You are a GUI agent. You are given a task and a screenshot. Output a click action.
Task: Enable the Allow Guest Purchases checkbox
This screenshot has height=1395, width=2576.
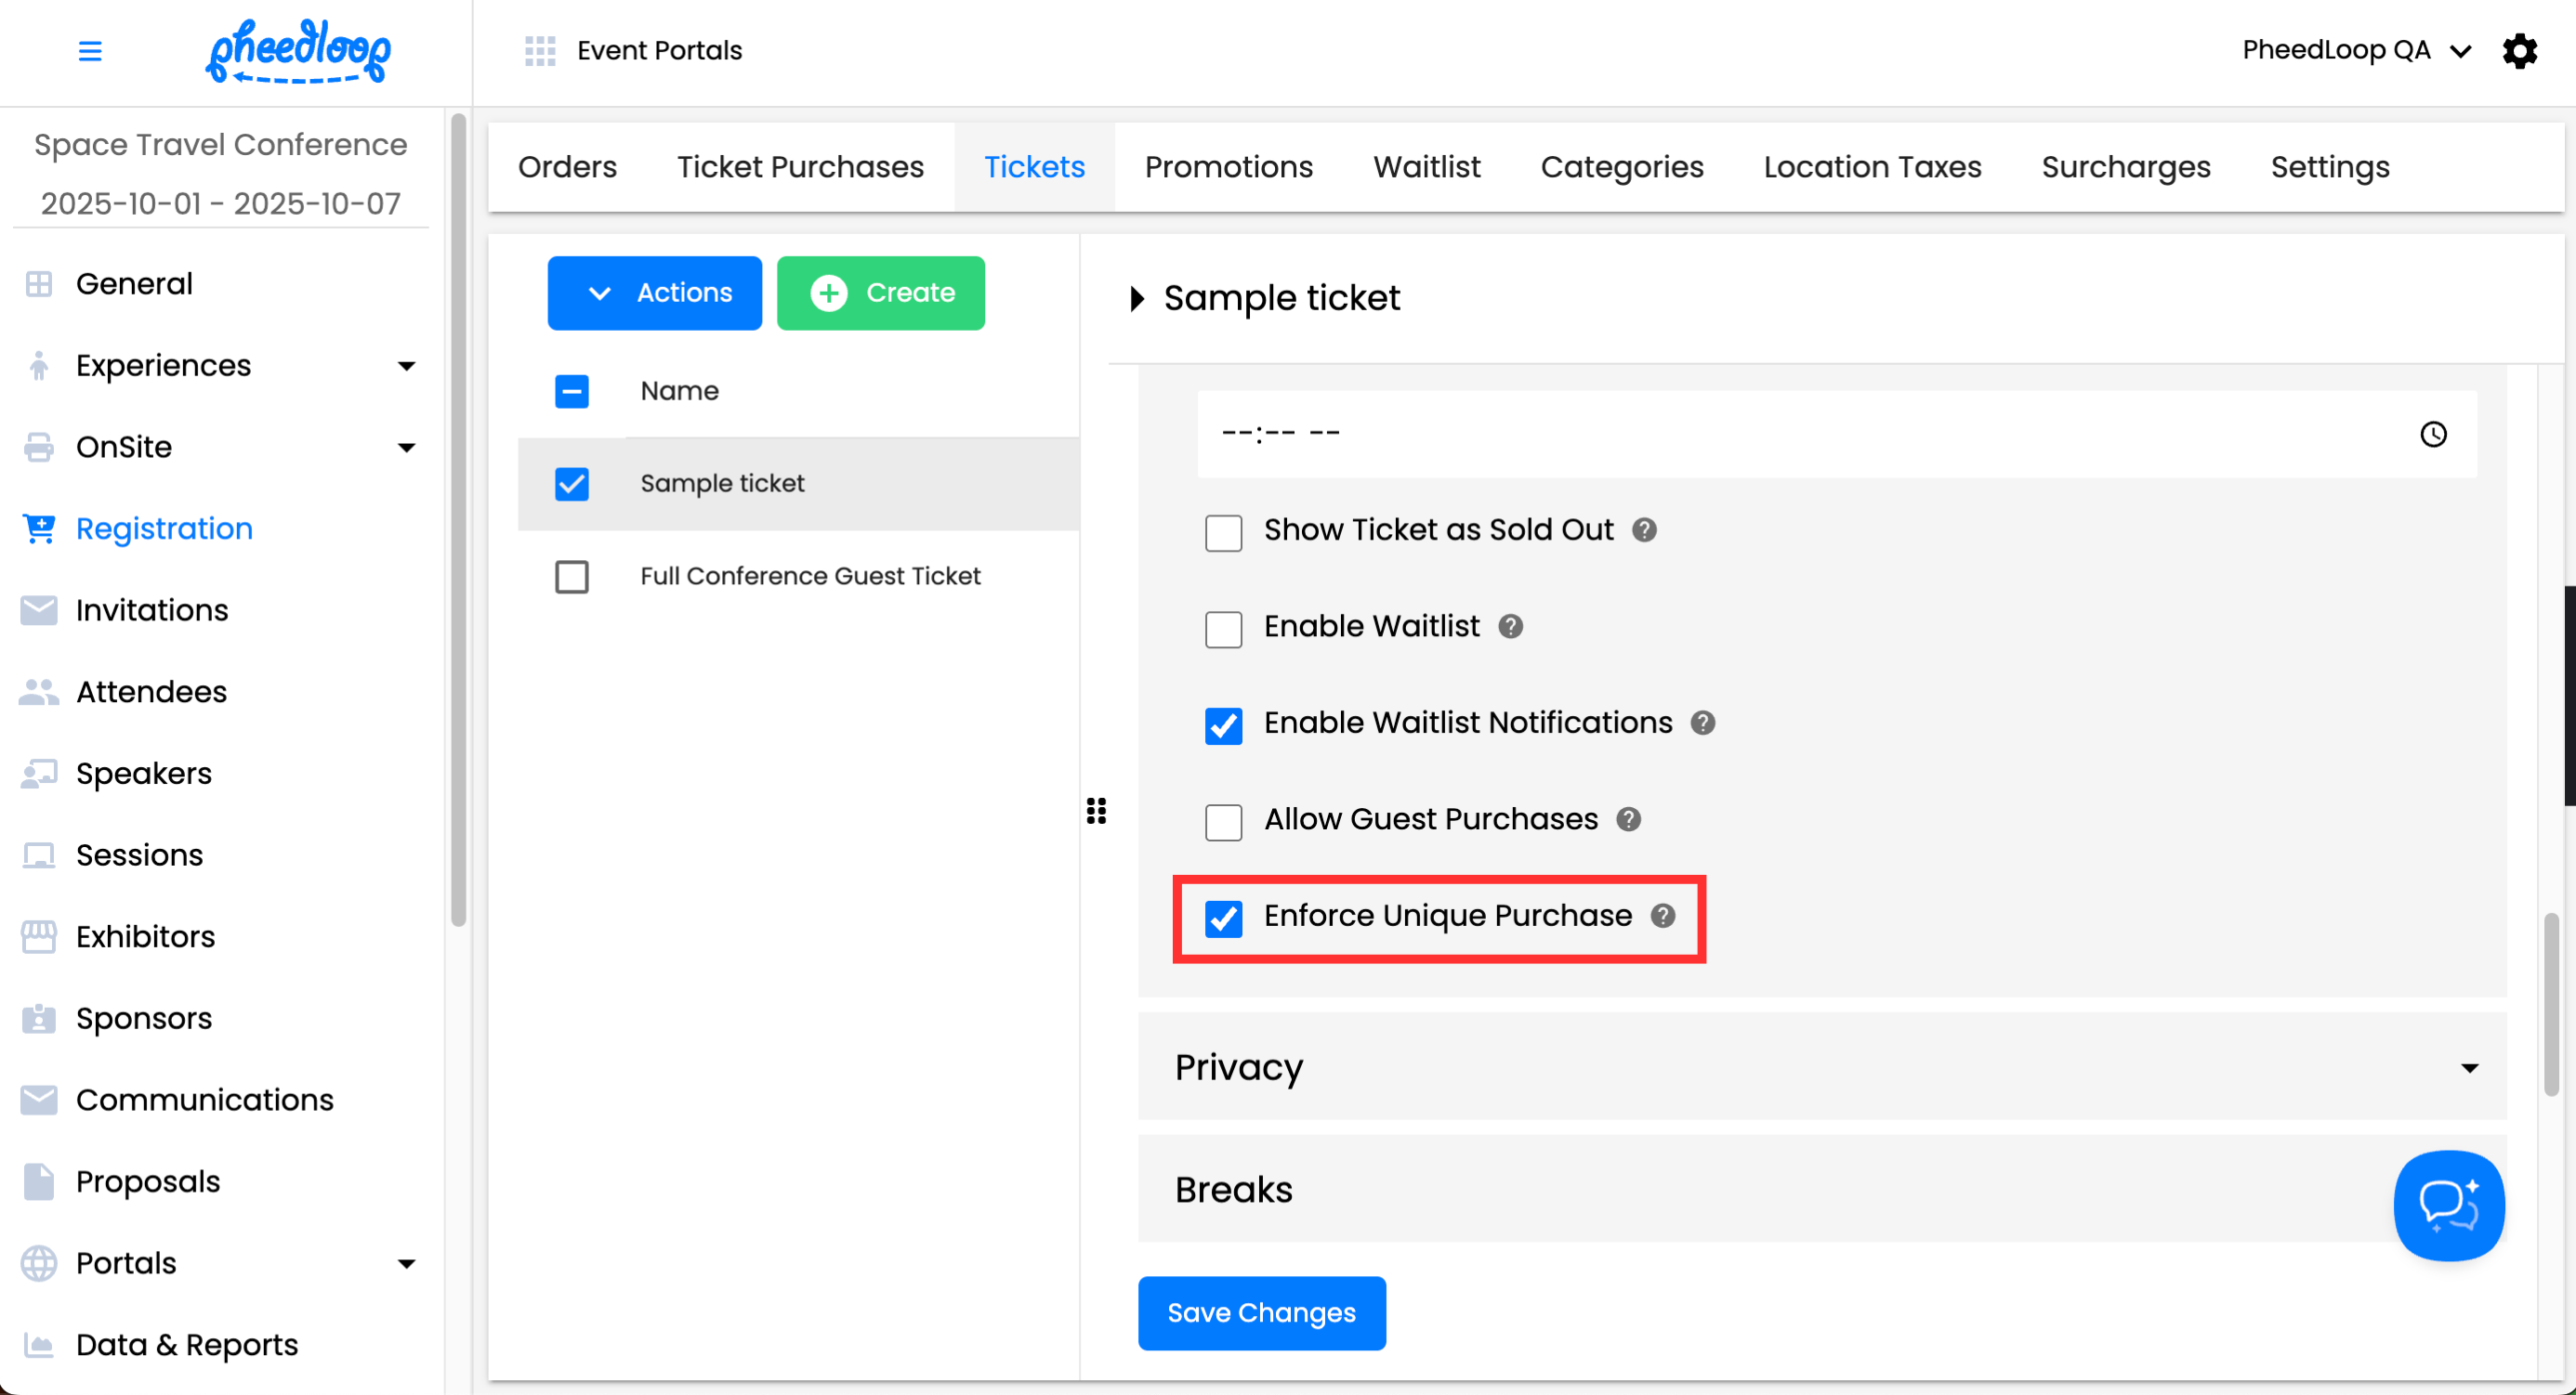pos(1223,821)
